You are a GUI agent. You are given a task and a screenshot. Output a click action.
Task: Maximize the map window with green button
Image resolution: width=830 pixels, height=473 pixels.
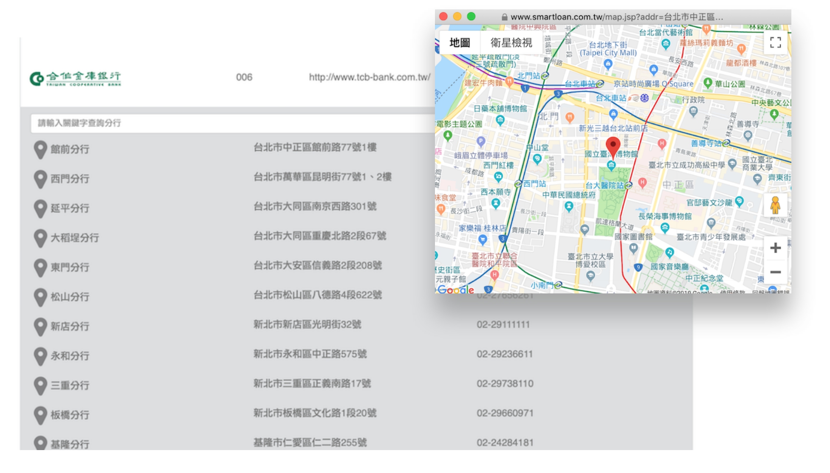471,17
